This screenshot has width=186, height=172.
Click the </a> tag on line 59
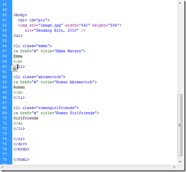click(18, 62)
